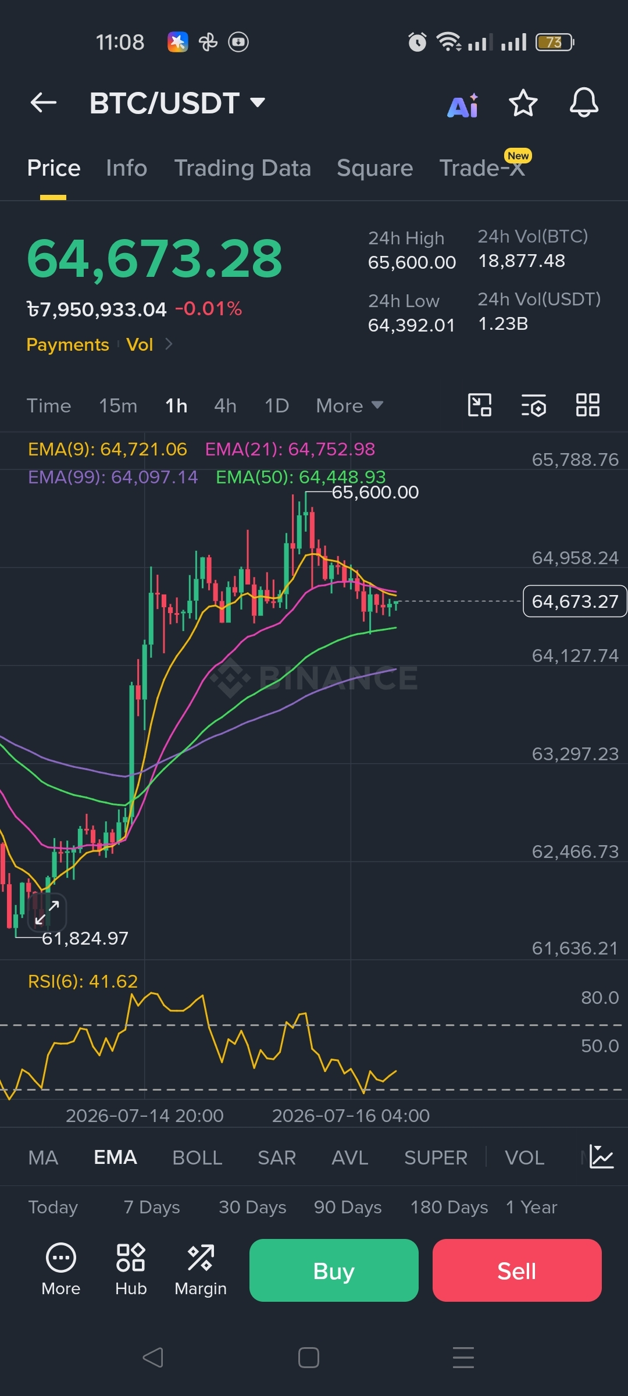This screenshot has width=628, height=1396.
Task: Select the 1 Year performance range
Action: [x=531, y=1208]
